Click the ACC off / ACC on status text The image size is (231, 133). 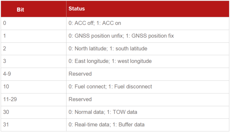coord(95,23)
